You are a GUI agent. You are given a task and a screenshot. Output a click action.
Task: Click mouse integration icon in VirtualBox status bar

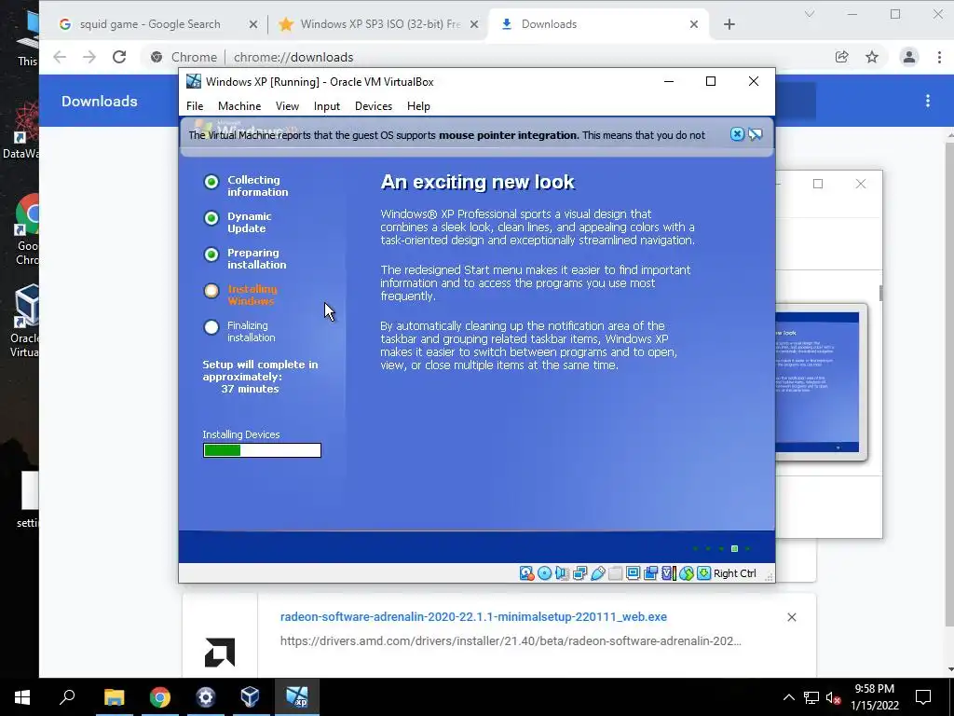point(687,573)
